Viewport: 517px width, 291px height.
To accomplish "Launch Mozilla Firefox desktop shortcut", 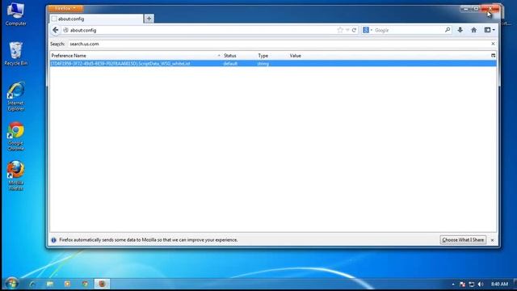I will [16, 176].
